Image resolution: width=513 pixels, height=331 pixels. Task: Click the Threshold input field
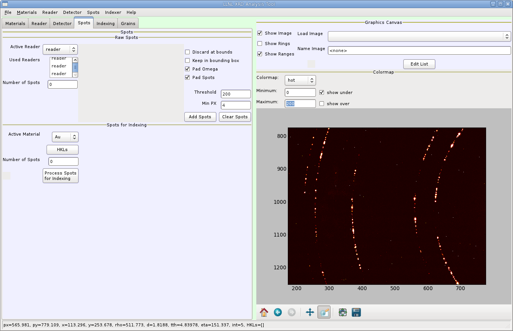click(x=236, y=94)
